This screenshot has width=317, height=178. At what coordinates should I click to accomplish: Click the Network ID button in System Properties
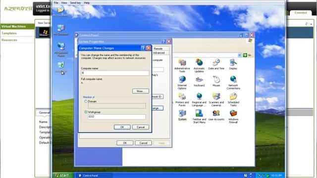tap(158, 96)
